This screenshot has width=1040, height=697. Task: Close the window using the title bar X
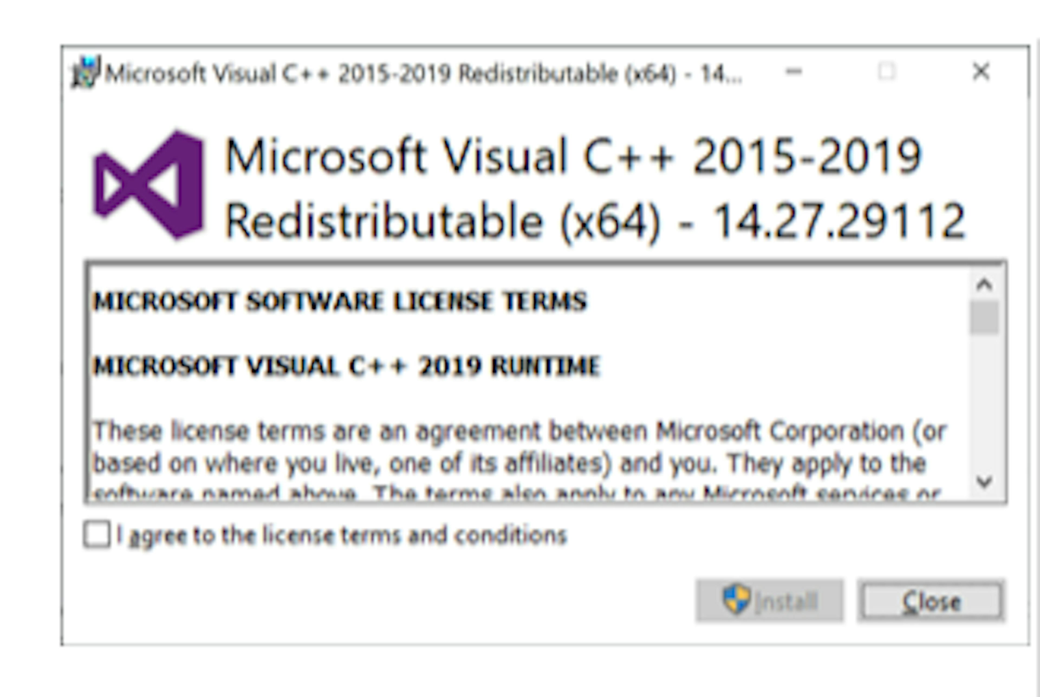(981, 71)
